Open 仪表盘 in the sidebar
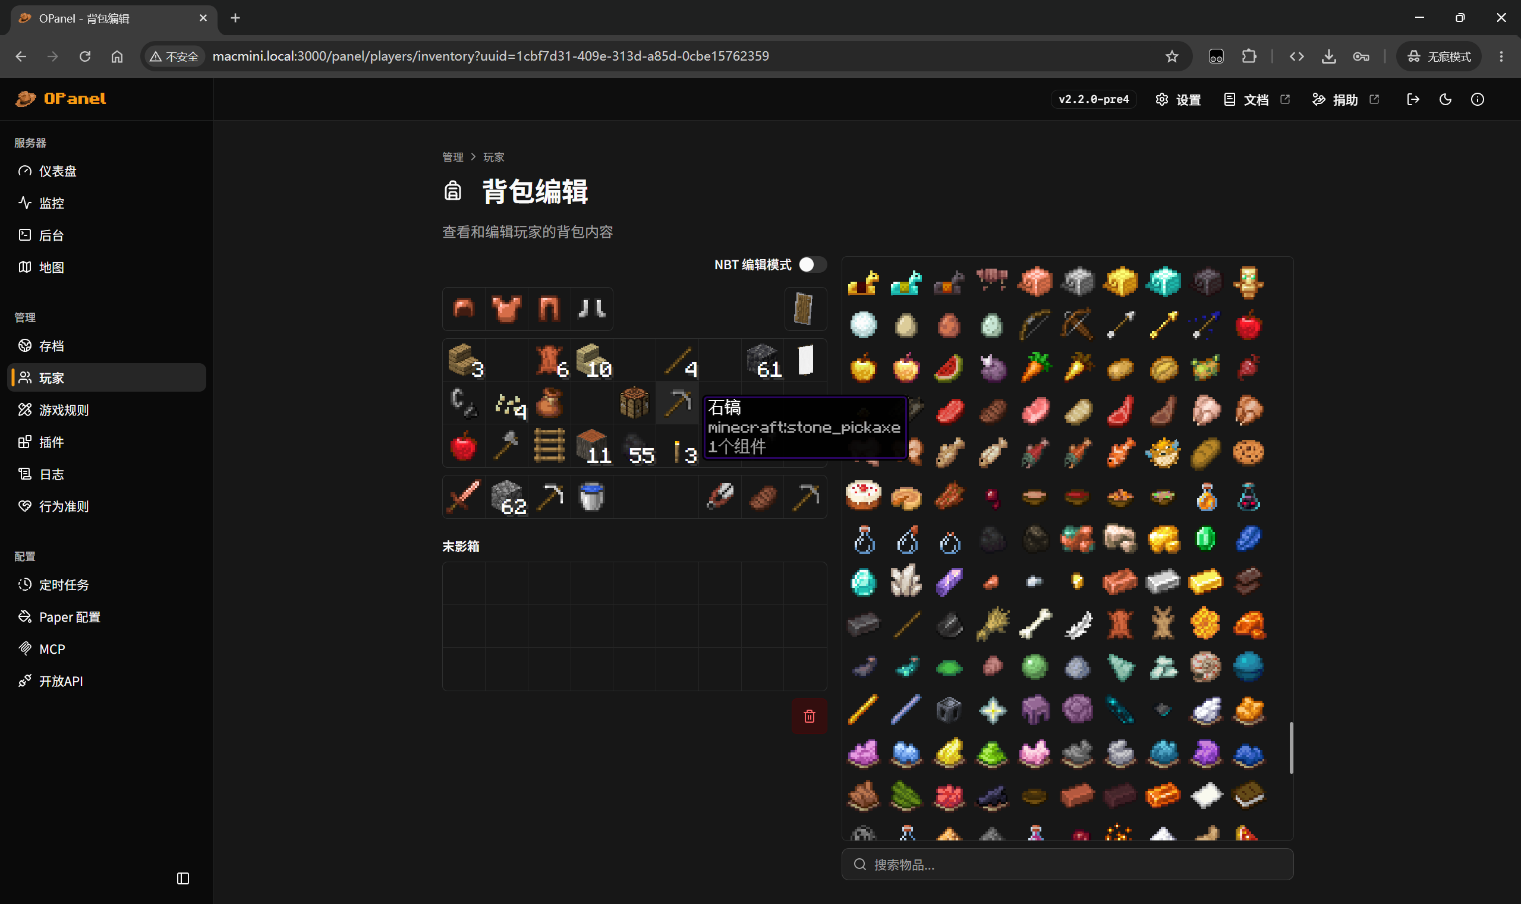 point(106,171)
